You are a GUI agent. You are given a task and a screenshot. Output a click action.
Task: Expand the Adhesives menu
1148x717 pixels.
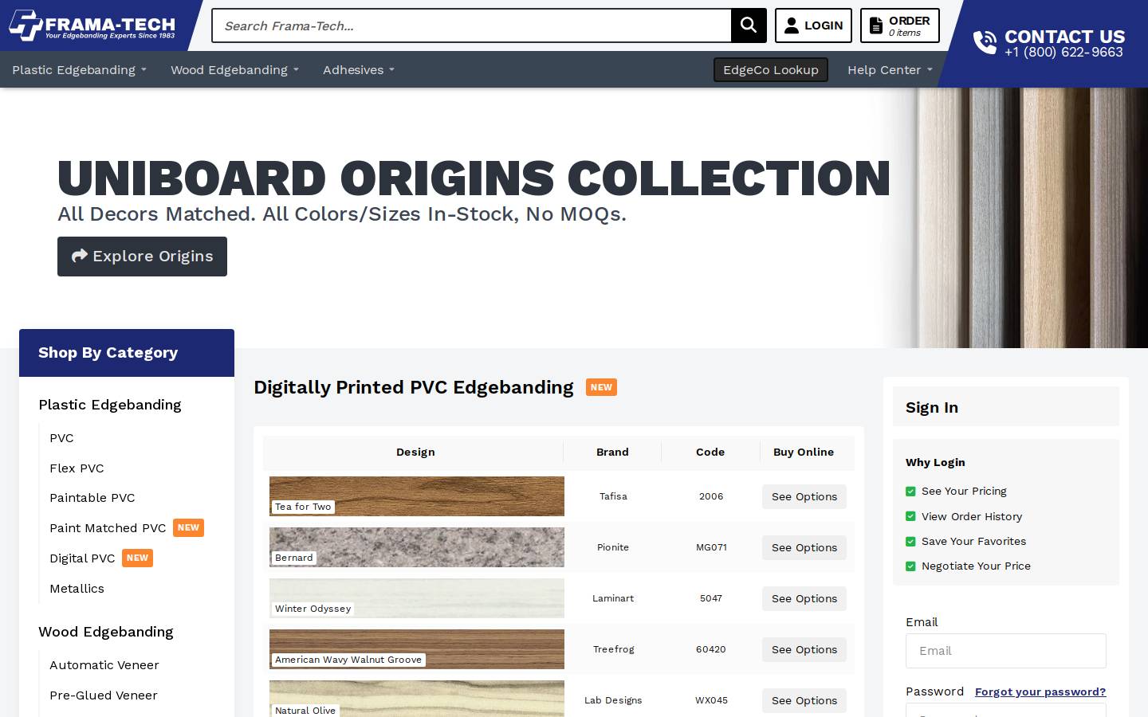tap(358, 70)
